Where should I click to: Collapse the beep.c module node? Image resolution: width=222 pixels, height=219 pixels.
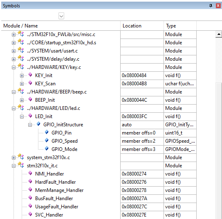click(x=13, y=92)
